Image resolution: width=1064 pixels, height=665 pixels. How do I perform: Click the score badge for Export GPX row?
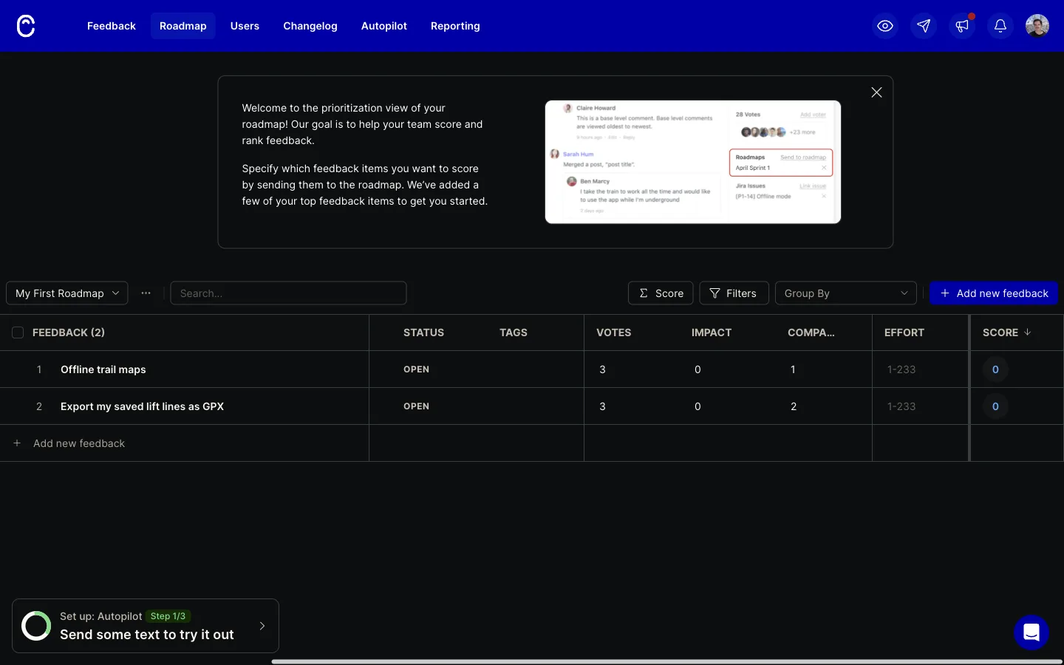coord(995,406)
